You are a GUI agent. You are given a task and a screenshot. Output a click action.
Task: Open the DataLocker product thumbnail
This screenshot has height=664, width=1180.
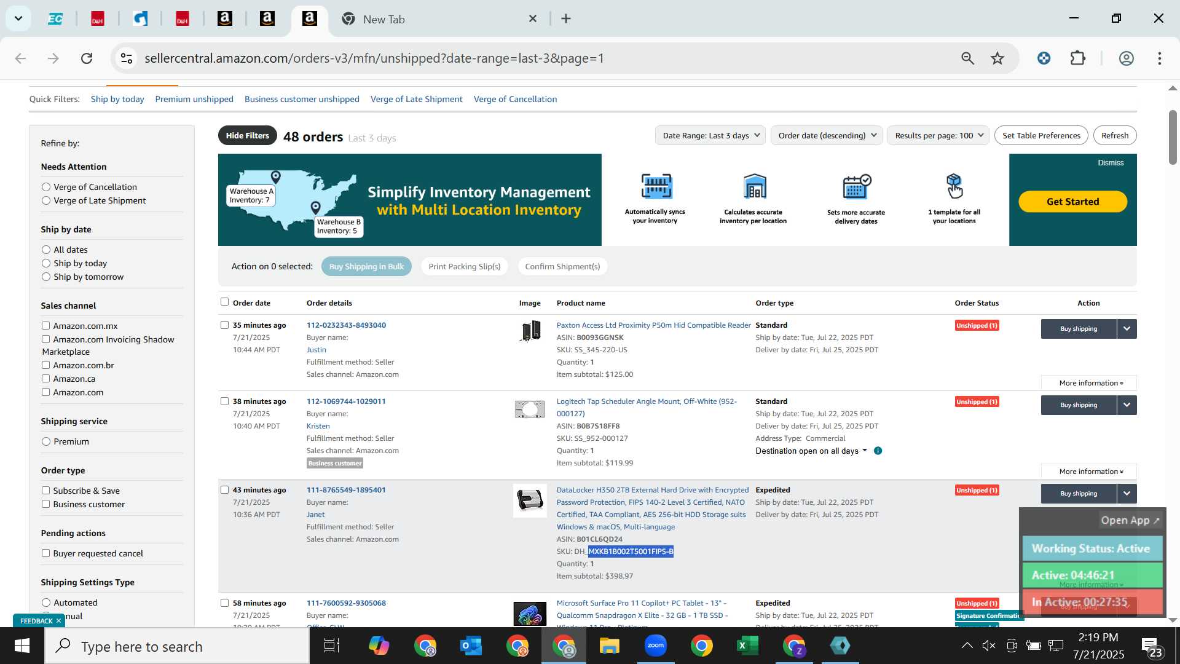tap(530, 500)
